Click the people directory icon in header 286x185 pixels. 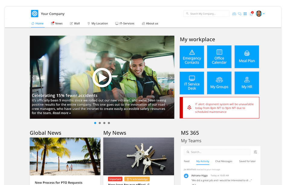(x=234, y=14)
